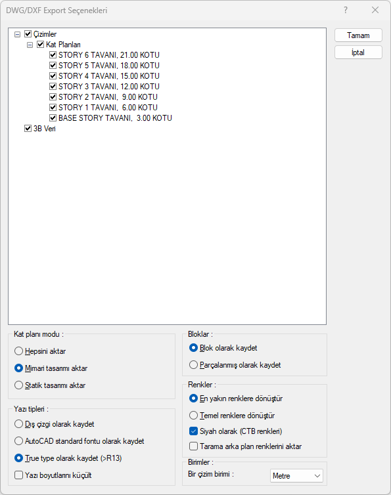
Task: Collapse the Kat Planları branch
Action: point(30,45)
